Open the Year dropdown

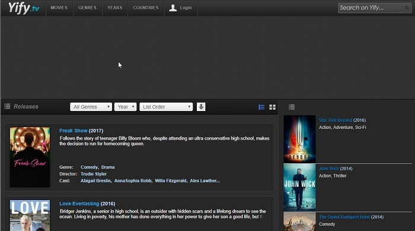point(125,107)
